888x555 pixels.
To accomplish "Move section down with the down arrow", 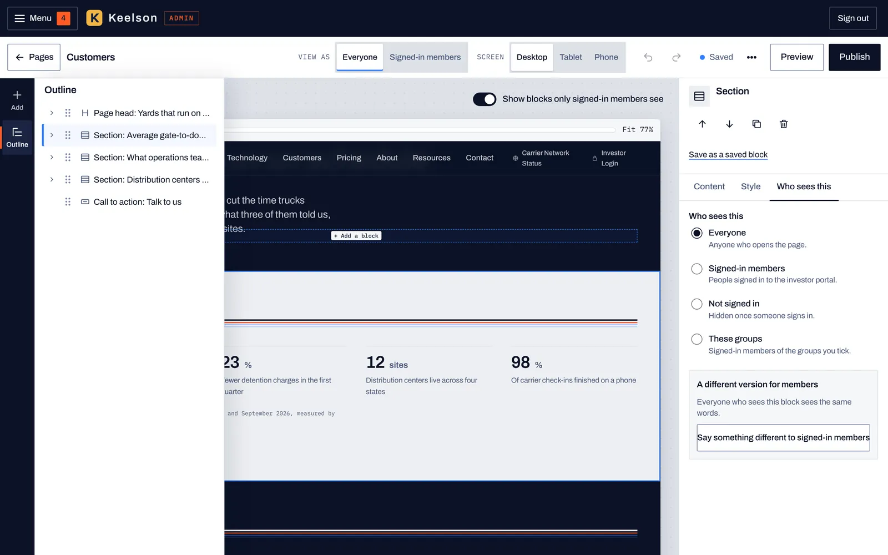I will (x=729, y=124).
